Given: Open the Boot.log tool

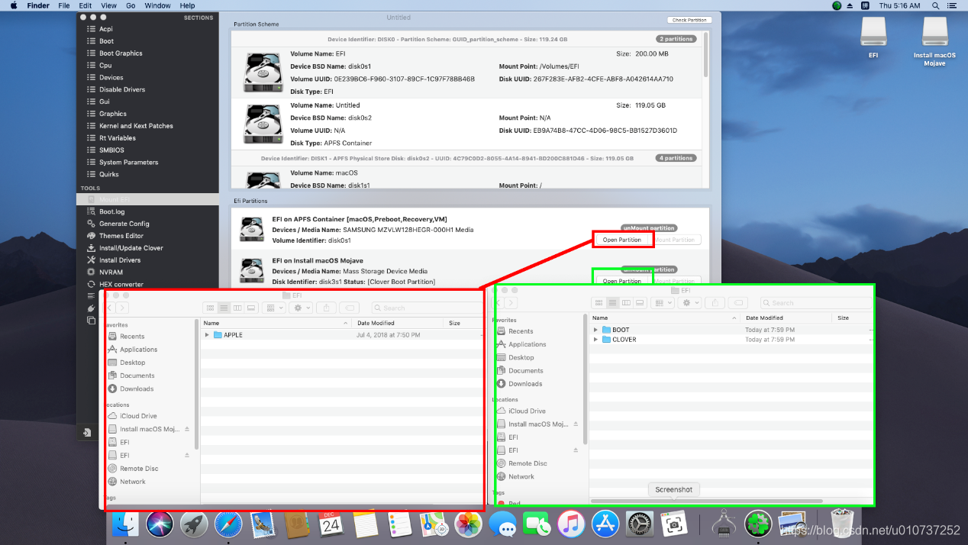Looking at the screenshot, I should pyautogui.click(x=111, y=211).
